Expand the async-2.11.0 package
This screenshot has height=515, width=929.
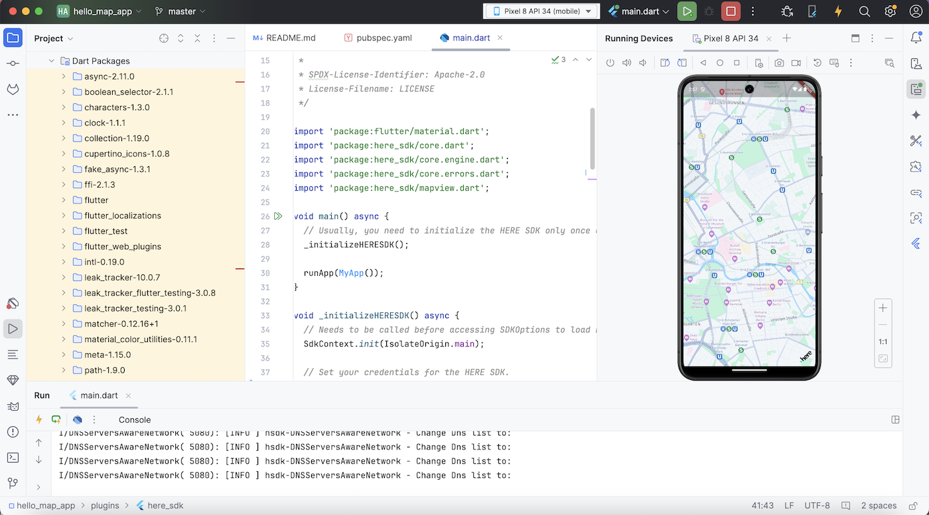pyautogui.click(x=63, y=76)
